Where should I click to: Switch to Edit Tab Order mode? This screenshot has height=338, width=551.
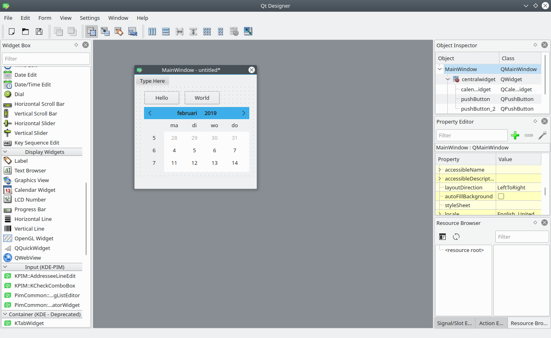coord(133,31)
